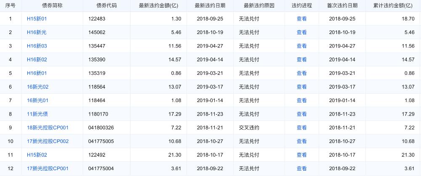The height and width of the screenshot is (176, 421).
Task: Select bond code 135390
Action: (97, 60)
